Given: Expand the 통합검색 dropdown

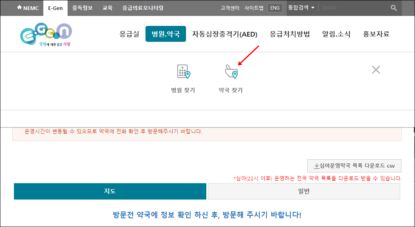Looking at the screenshot, I should tap(301, 8).
